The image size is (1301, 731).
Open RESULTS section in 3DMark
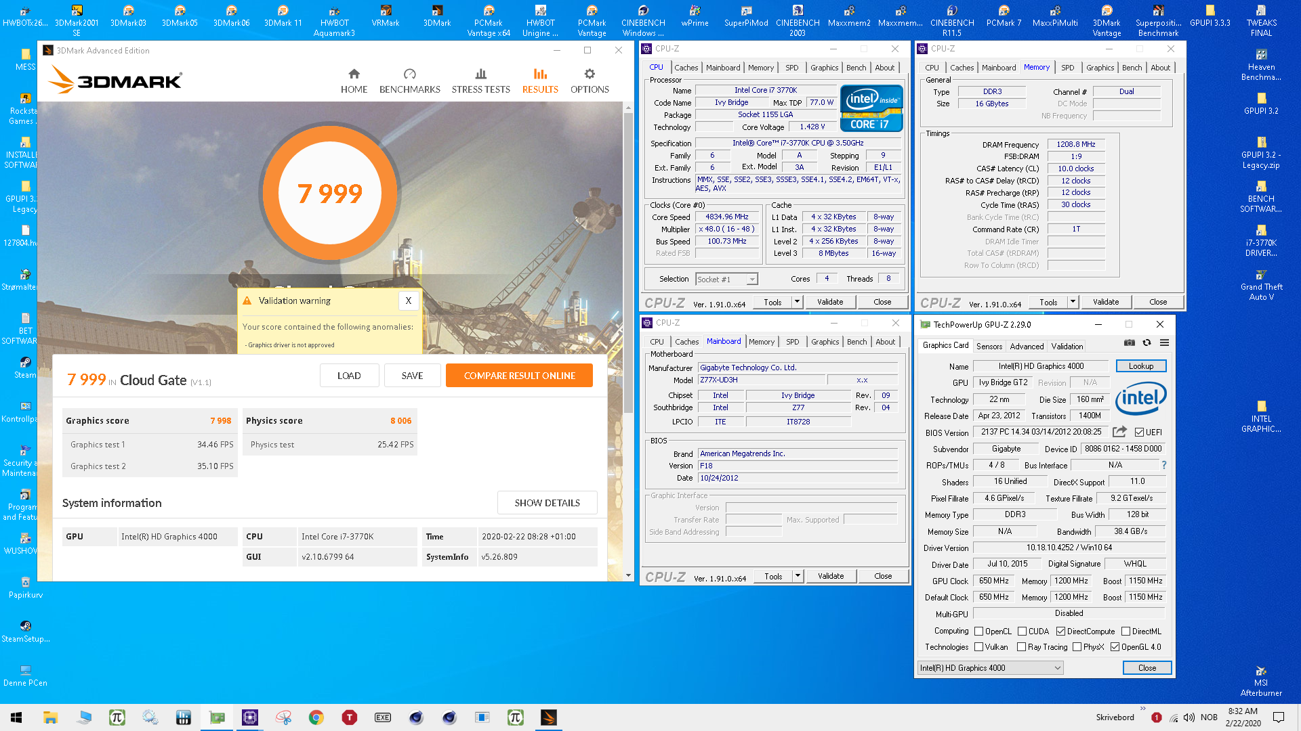point(540,81)
